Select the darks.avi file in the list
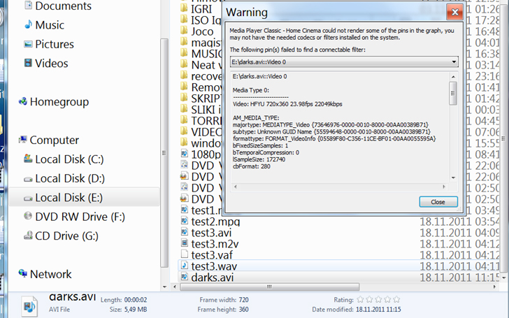The height and width of the screenshot is (318, 509). coord(213,277)
